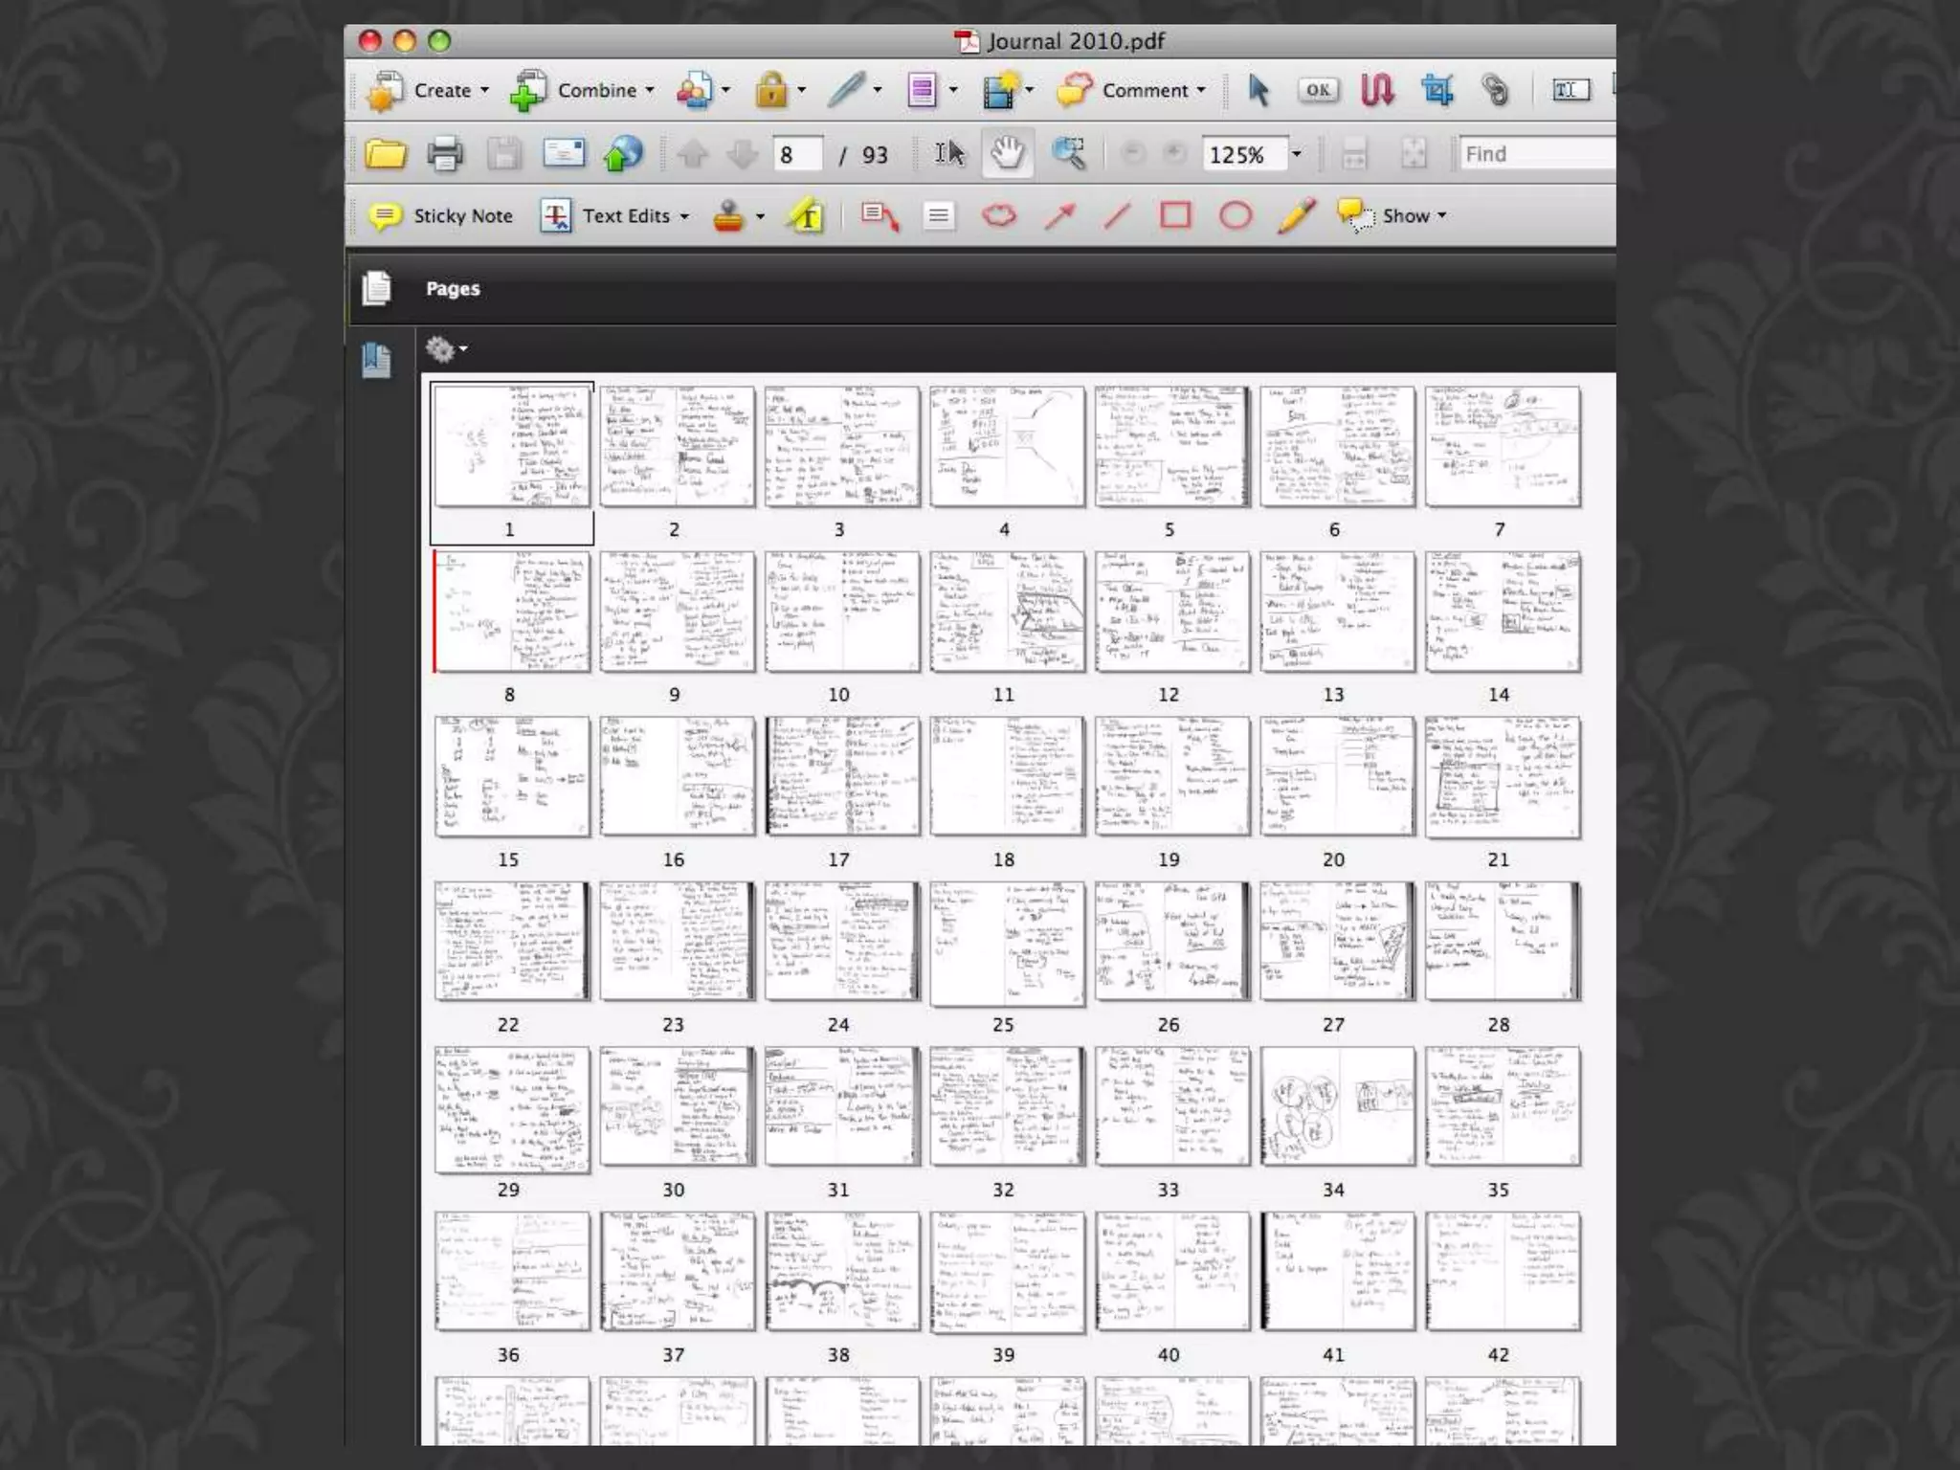Click the Print icon in toolbar

tap(444, 154)
